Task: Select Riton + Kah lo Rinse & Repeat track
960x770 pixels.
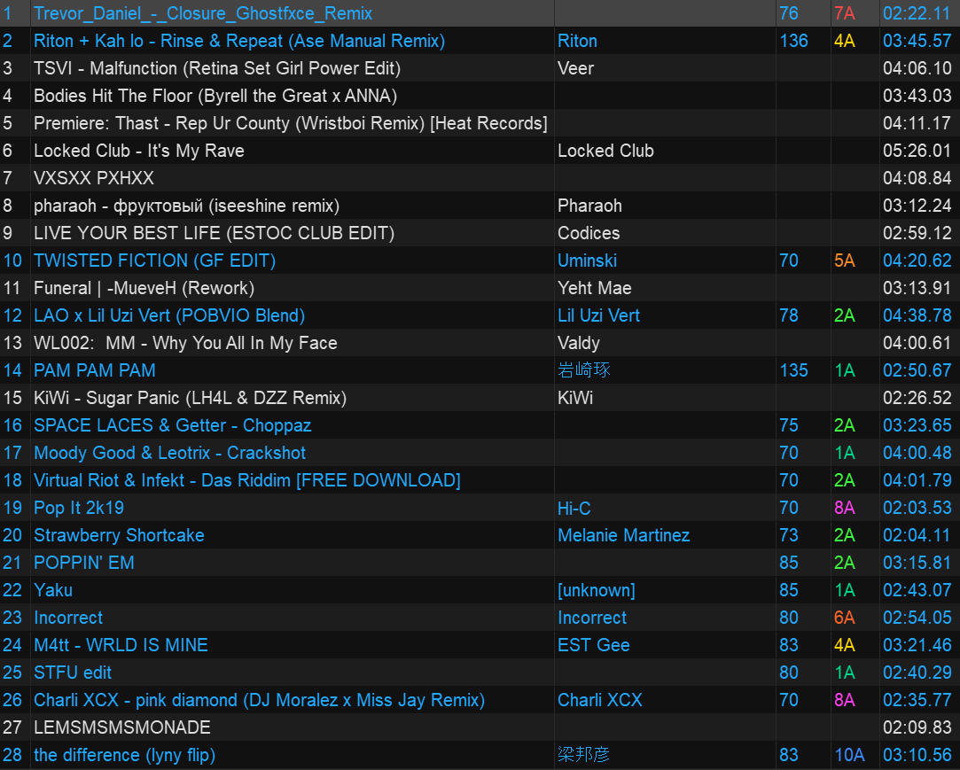Action: coord(239,41)
